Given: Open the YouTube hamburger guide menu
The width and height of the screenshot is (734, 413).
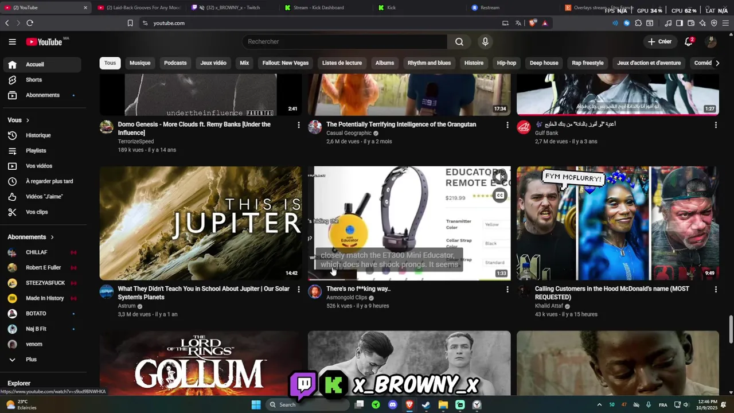Looking at the screenshot, I should point(12,42).
